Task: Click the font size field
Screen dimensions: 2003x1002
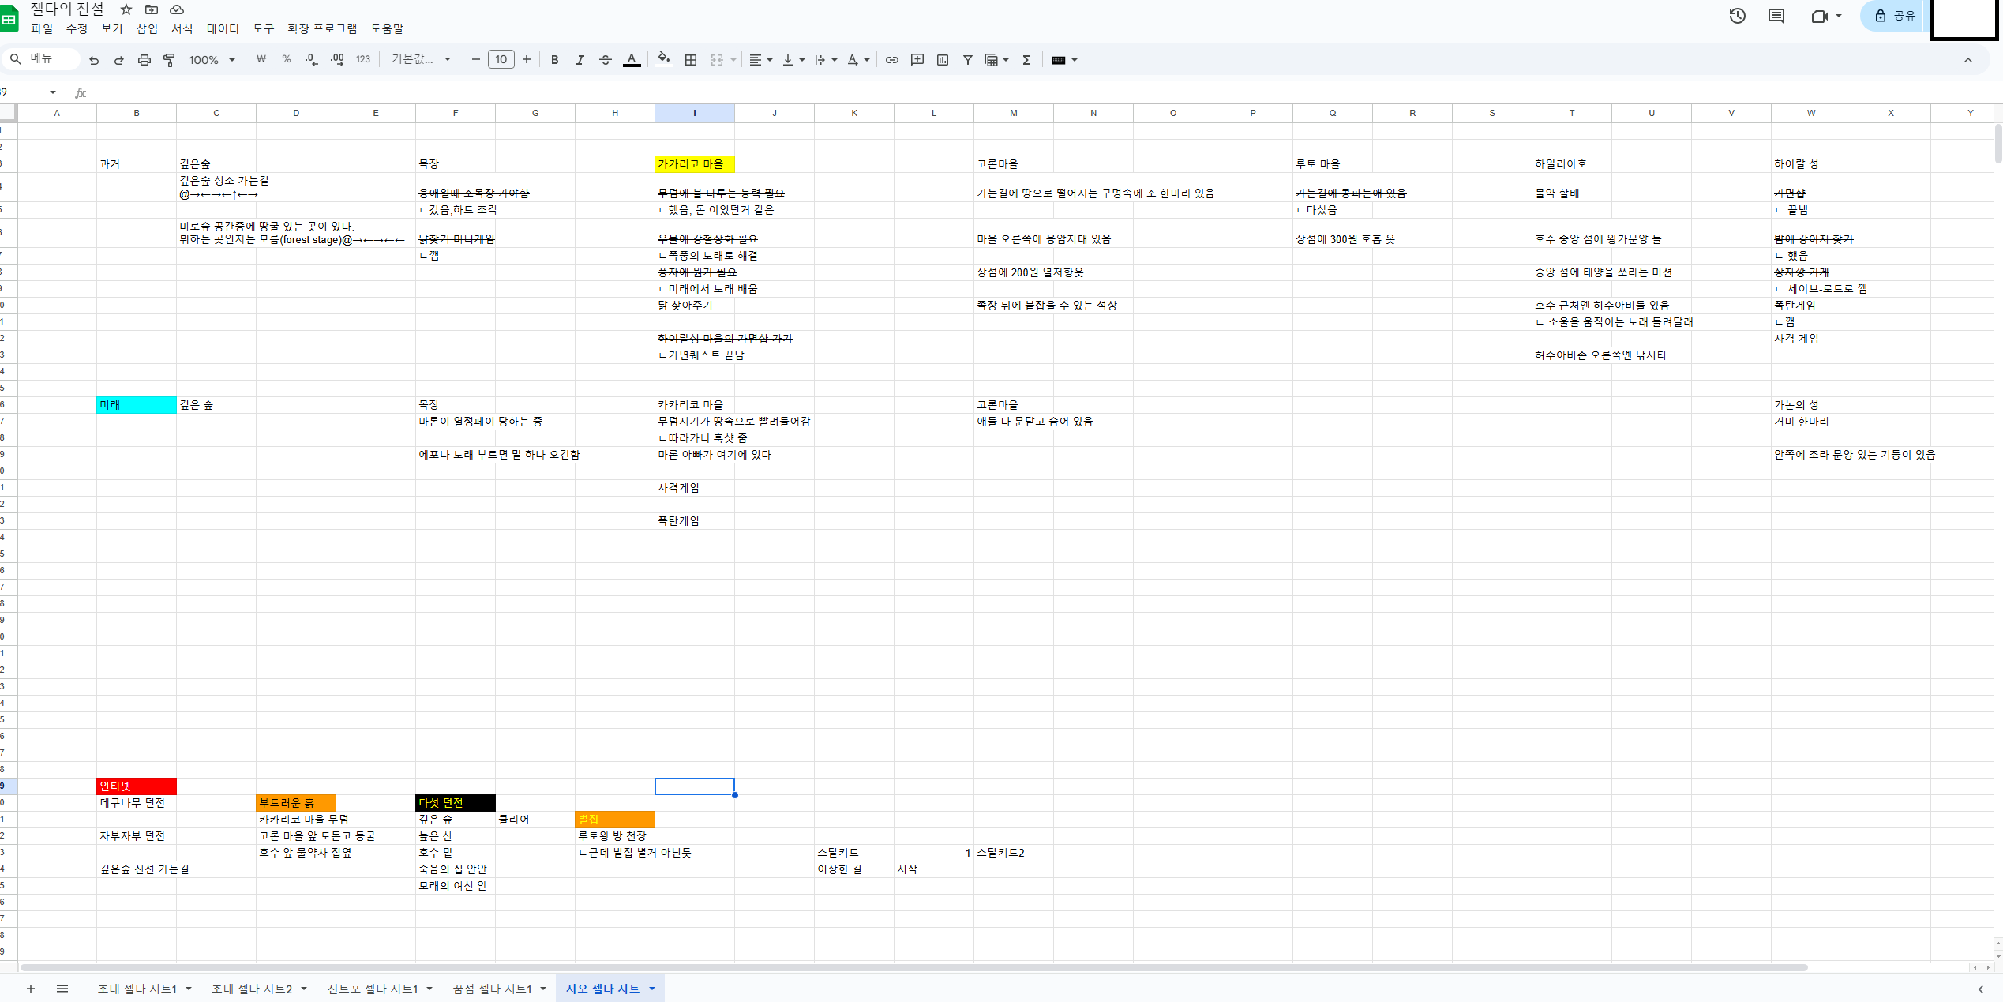Action: click(501, 60)
